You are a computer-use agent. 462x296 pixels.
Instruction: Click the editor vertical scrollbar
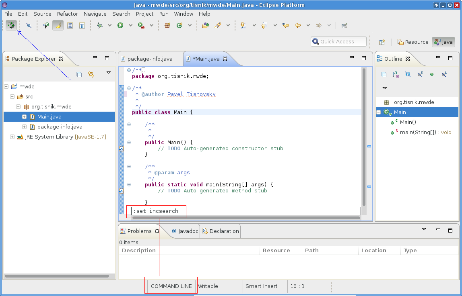pyautogui.click(x=364, y=137)
